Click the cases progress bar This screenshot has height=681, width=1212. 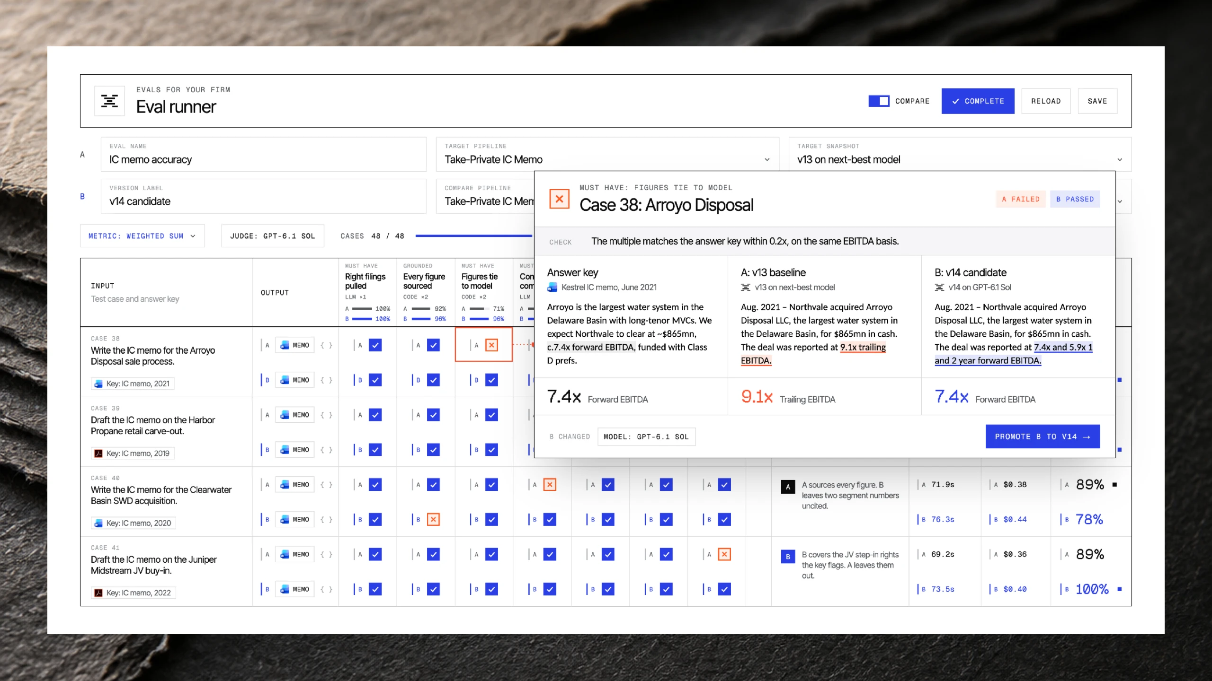click(474, 236)
